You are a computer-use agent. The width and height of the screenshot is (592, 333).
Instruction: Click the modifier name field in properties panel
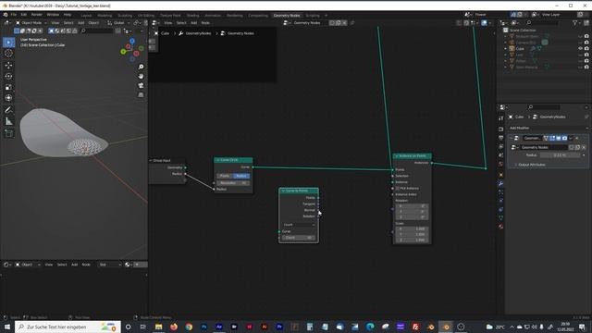(x=533, y=138)
